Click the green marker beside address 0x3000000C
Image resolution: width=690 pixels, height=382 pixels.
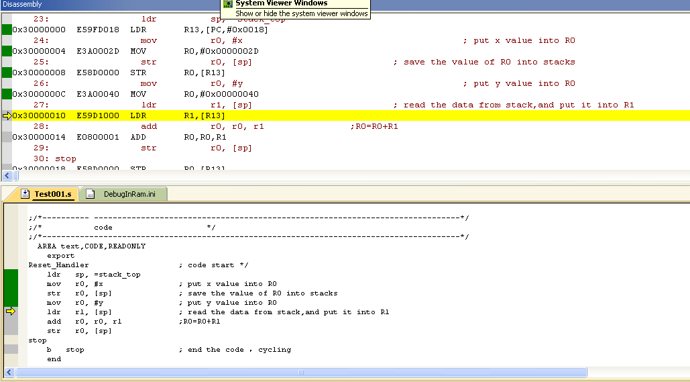(7, 94)
